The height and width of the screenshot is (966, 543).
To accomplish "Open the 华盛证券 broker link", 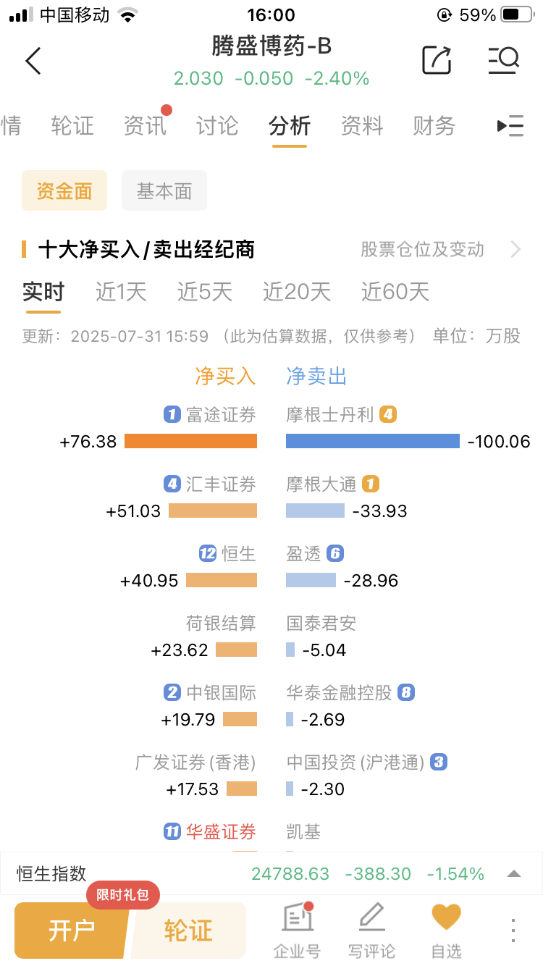I will point(221,832).
